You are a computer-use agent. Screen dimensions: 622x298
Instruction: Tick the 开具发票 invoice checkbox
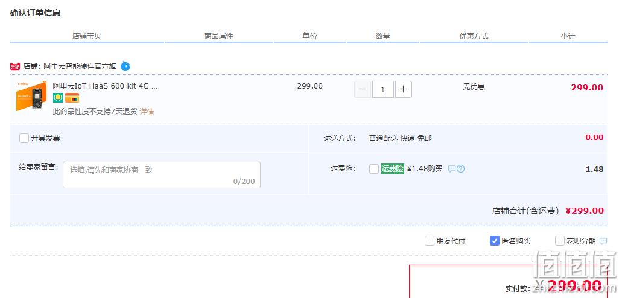pos(24,138)
